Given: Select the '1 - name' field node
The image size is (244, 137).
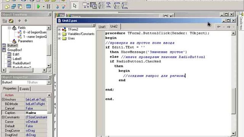Looking at the screenshot, I should click(35, 37).
